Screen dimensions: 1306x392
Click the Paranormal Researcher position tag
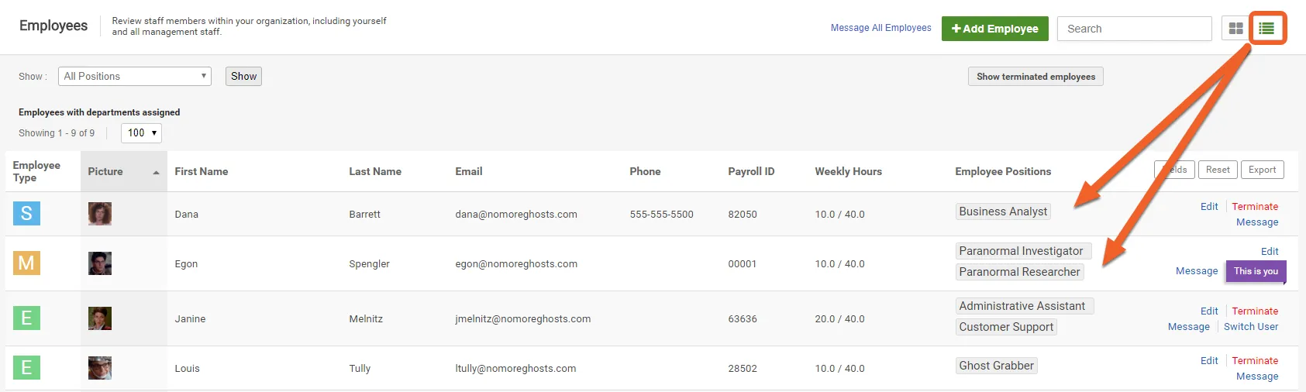point(1019,272)
